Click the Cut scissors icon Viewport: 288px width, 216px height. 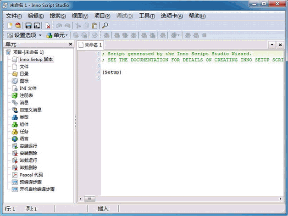[x=78, y=26]
